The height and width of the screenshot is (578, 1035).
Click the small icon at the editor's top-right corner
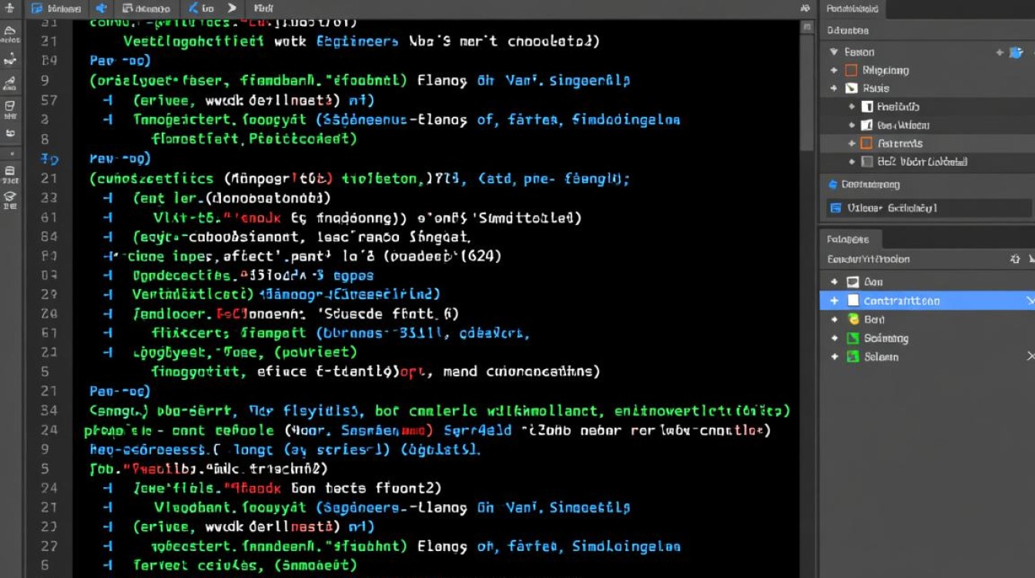click(x=806, y=9)
